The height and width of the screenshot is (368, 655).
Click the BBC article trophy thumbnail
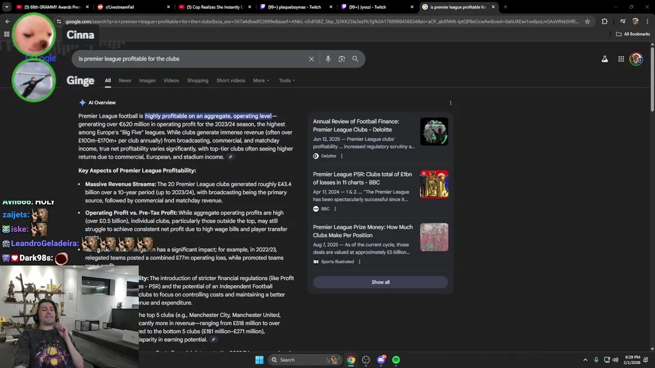(434, 184)
